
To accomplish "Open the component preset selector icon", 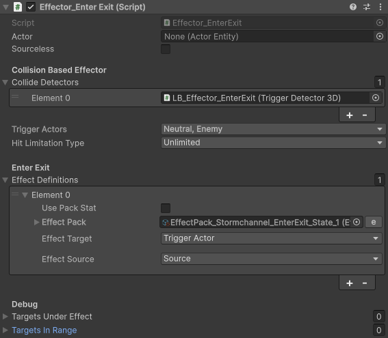I will 367,7.
